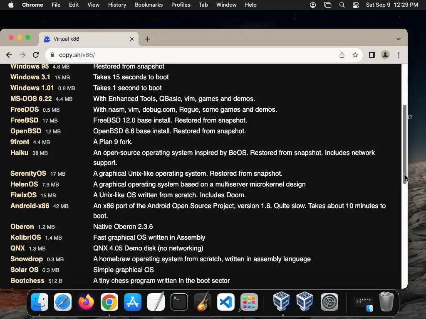Open Chrome three-dot menu

tap(399, 55)
